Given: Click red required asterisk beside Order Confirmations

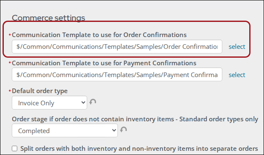Looking at the screenshot, I should coord(10,35).
